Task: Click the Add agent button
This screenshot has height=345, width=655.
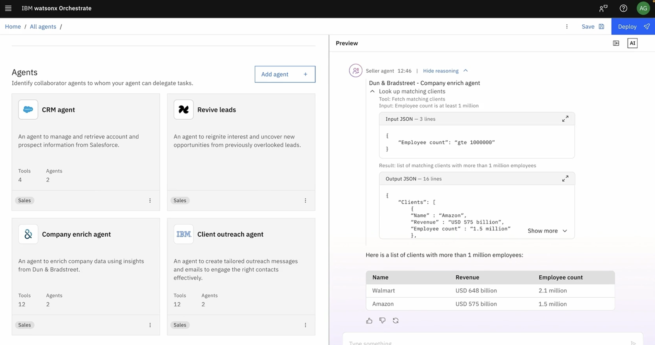Action: point(285,74)
